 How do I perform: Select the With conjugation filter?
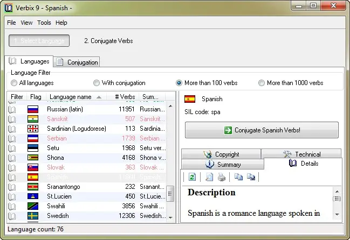click(x=119, y=83)
